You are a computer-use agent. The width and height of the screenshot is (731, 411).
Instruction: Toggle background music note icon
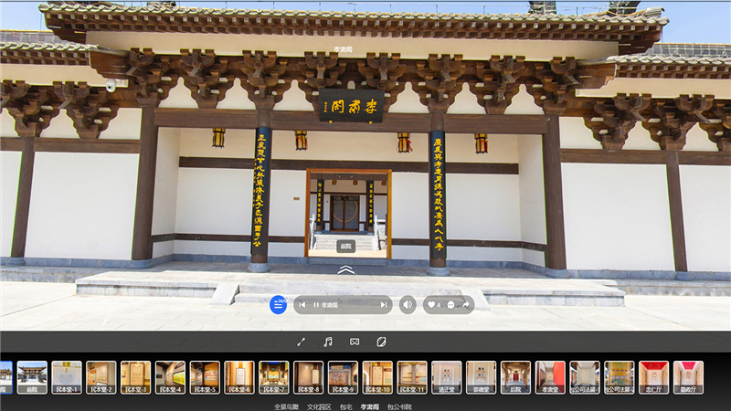[x=328, y=342]
